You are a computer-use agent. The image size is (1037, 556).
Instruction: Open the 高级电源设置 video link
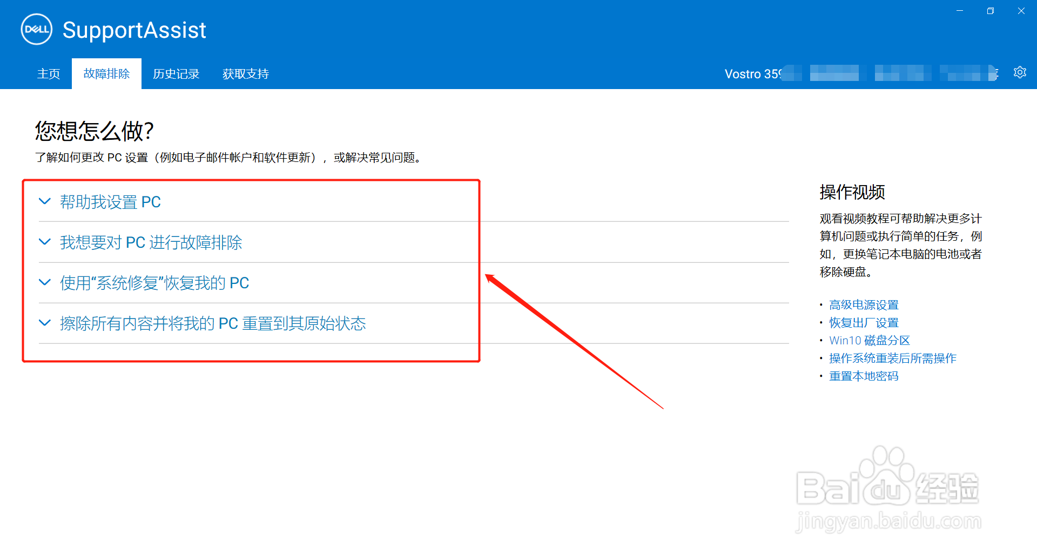pyautogui.click(x=864, y=305)
